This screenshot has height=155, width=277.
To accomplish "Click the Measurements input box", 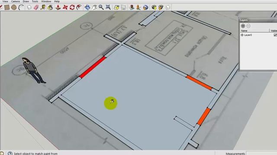I will click(x=261, y=153).
